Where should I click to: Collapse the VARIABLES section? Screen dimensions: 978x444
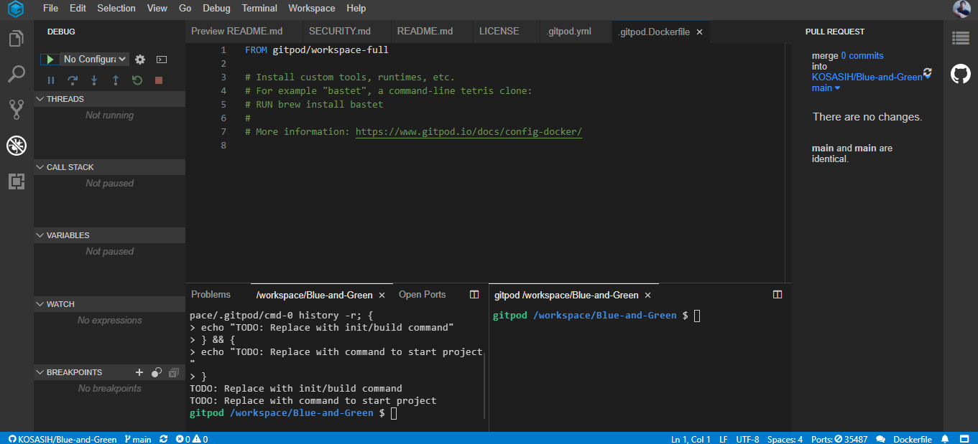click(109, 235)
